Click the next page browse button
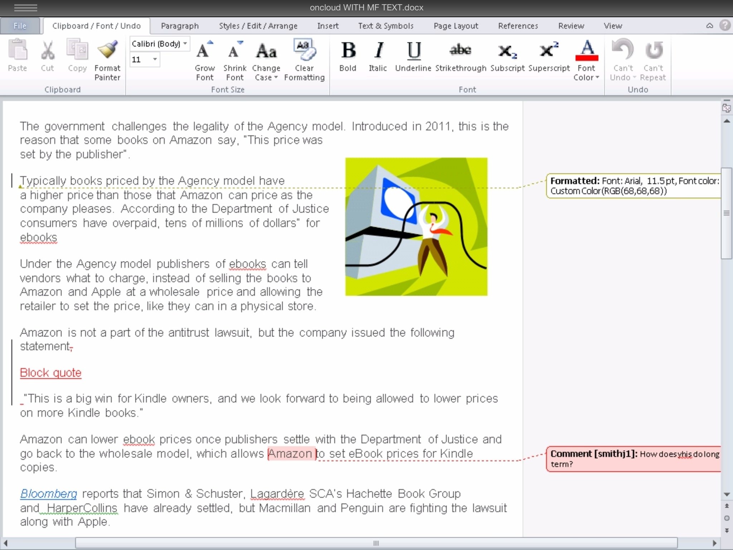This screenshot has width=733, height=550. click(x=727, y=530)
